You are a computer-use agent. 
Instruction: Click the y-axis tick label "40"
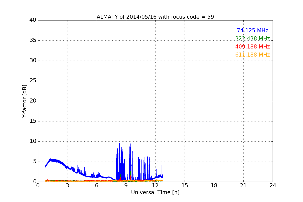point(33,20)
